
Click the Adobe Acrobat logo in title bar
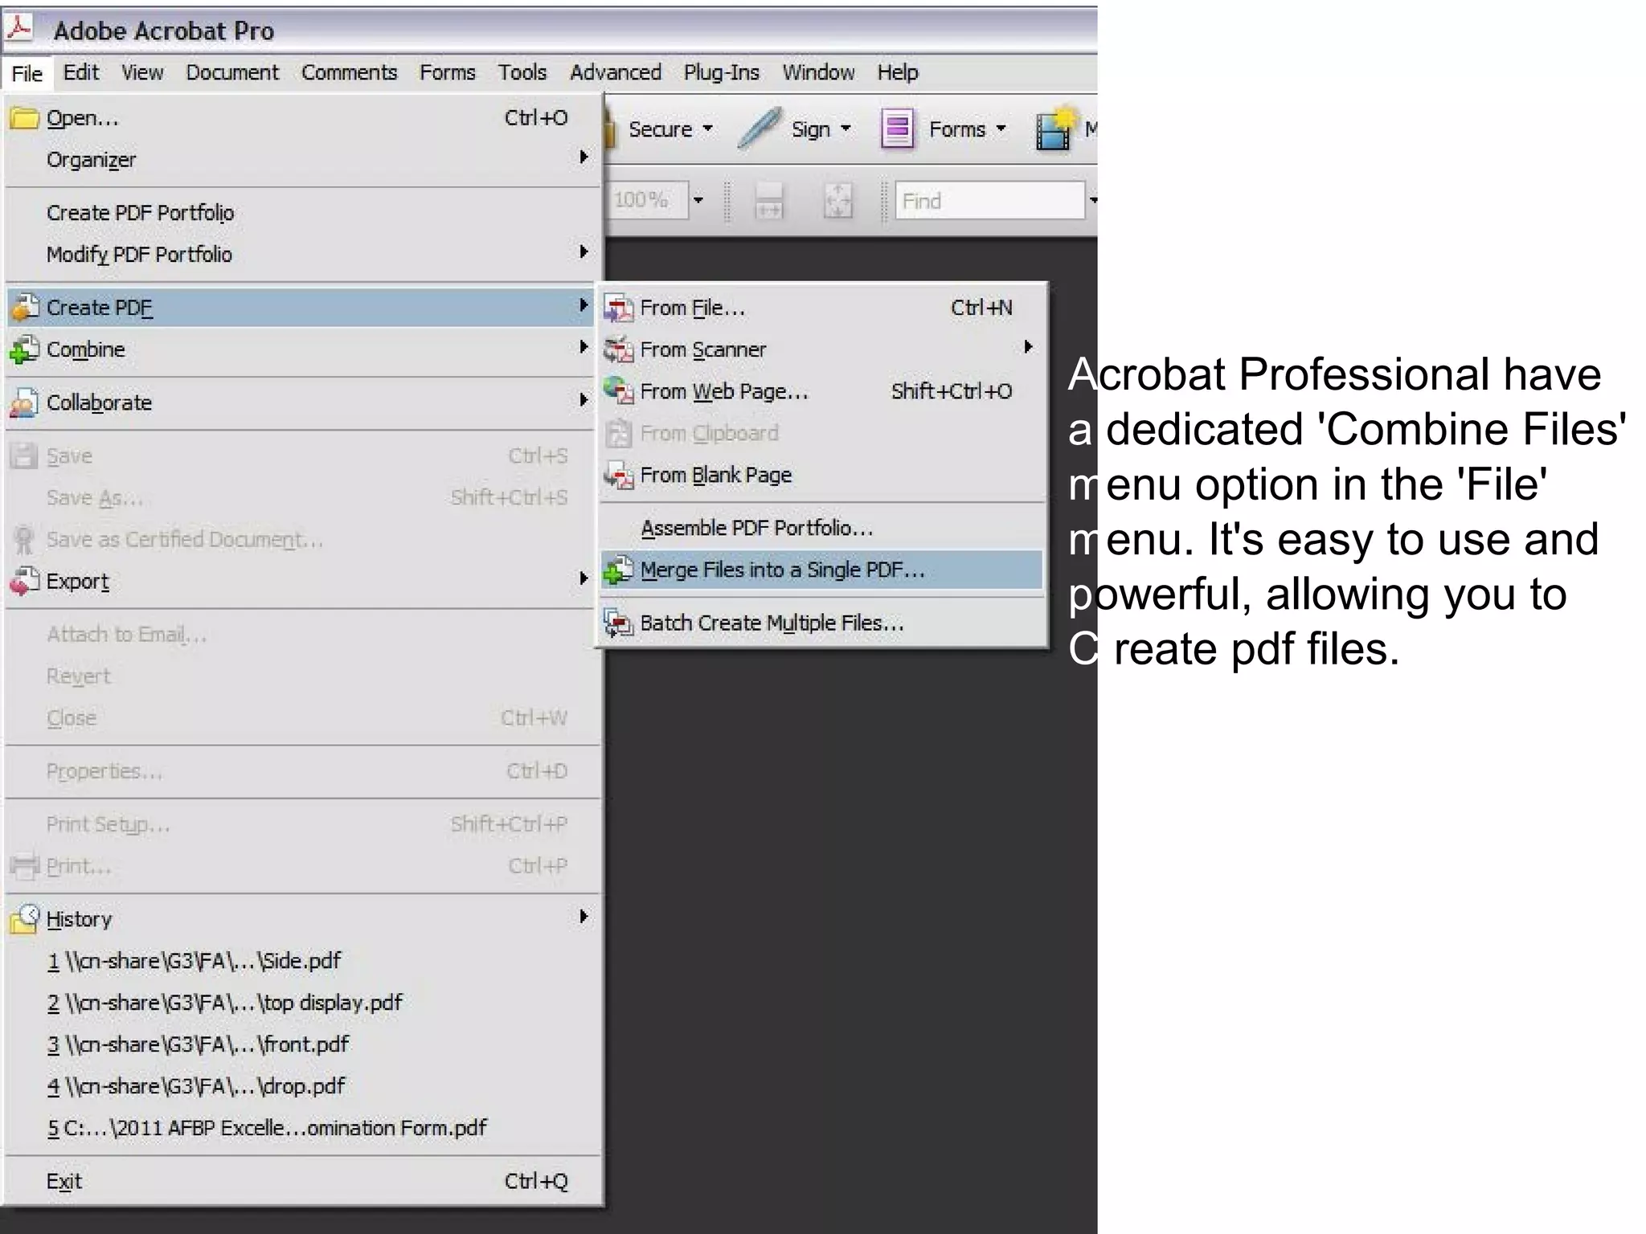tap(19, 29)
